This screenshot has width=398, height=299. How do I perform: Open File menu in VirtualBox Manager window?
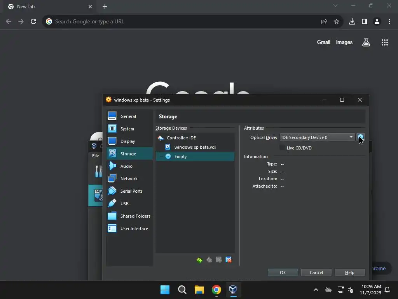(96, 156)
